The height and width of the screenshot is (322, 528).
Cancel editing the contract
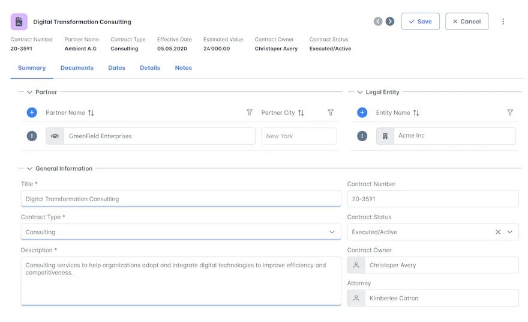point(467,22)
